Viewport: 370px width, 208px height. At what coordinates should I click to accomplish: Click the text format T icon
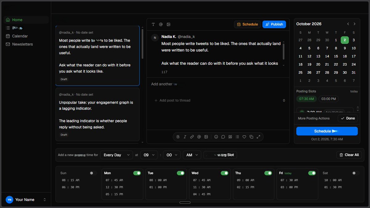click(x=153, y=24)
